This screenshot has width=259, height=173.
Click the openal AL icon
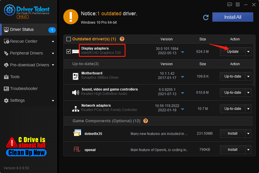pos(77,149)
